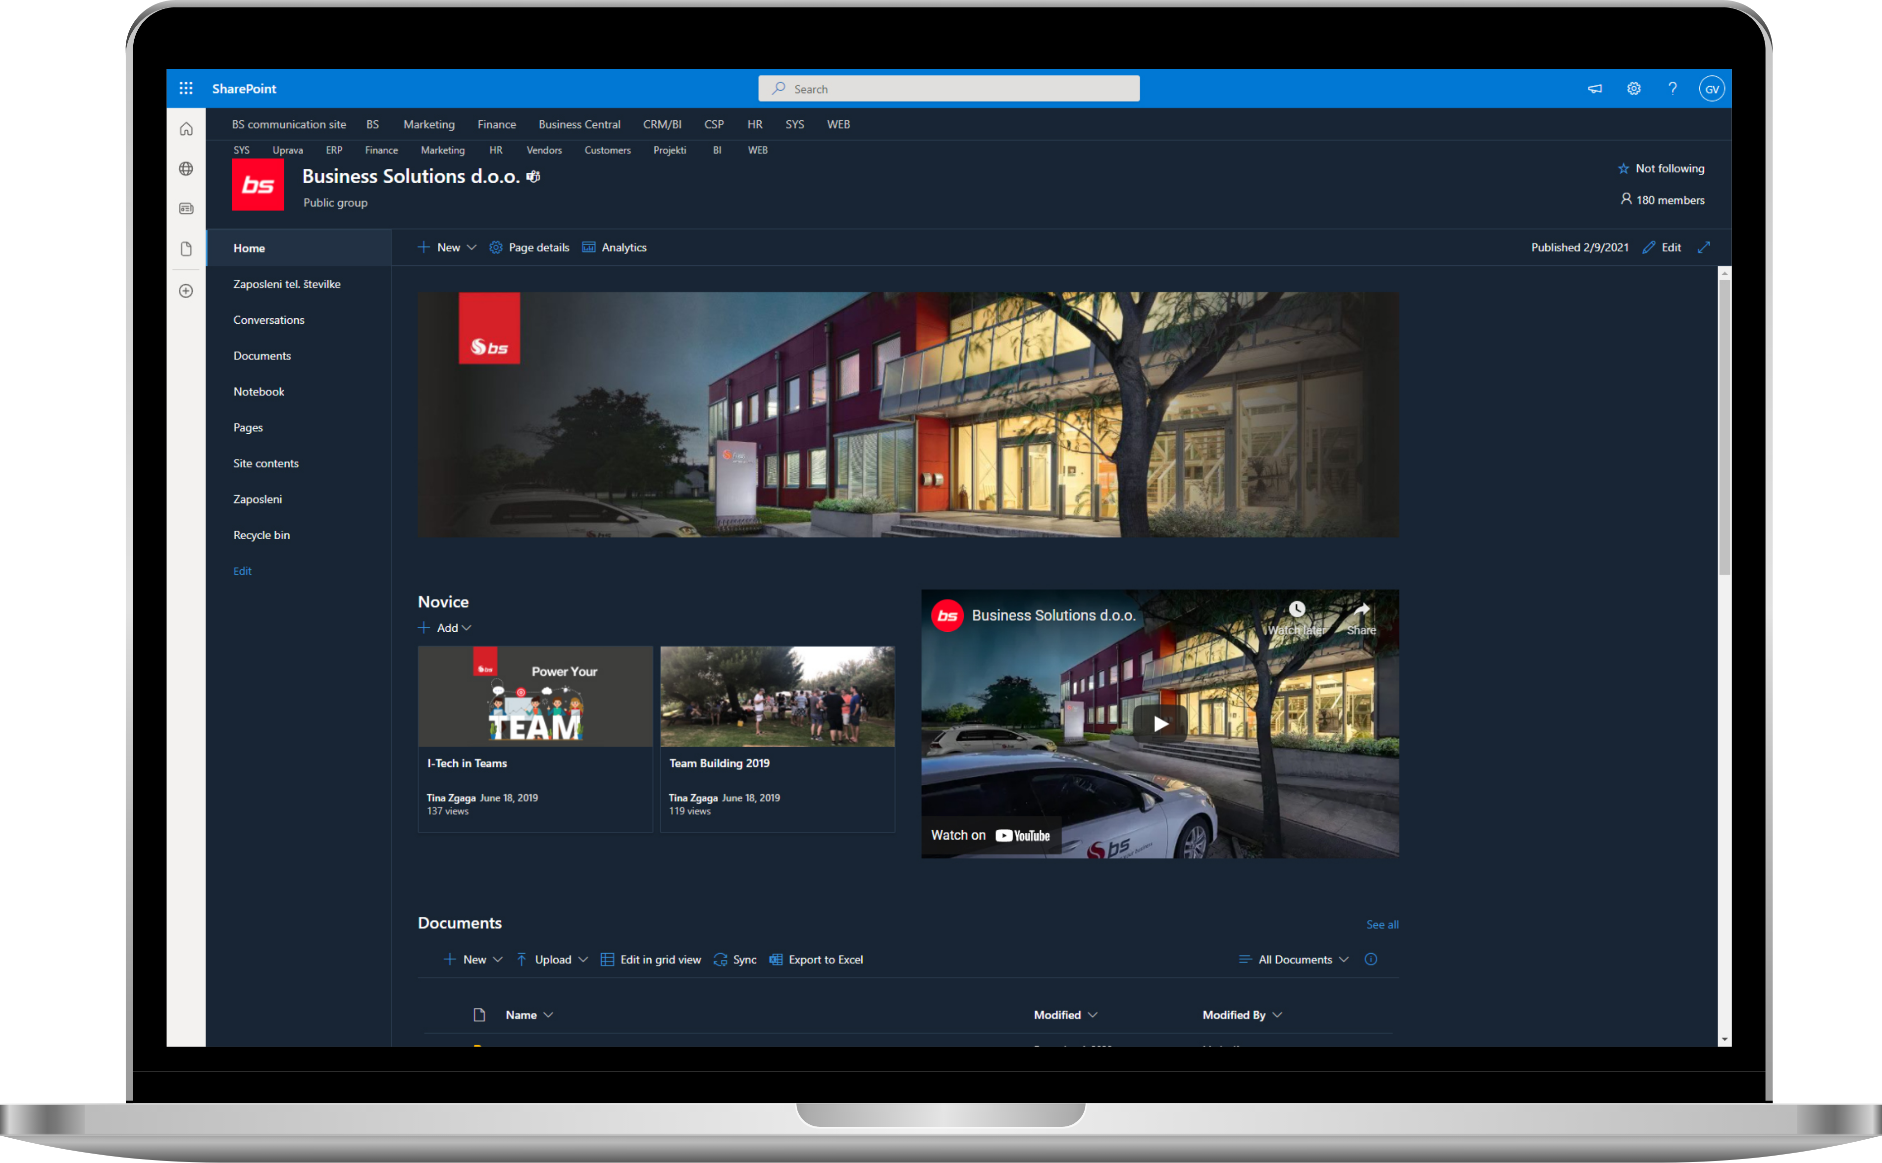Open Vendors in site navigation

(544, 150)
